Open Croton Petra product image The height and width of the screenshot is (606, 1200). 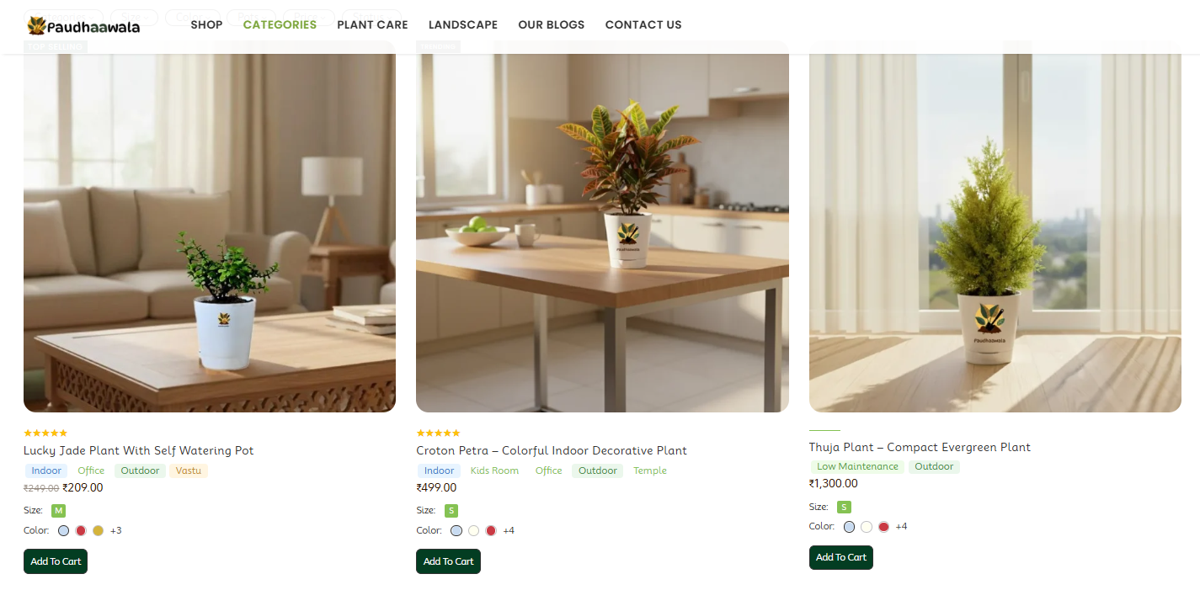point(602,226)
